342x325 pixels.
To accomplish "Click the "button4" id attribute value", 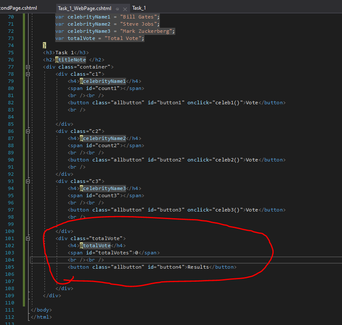I will 171,267.
